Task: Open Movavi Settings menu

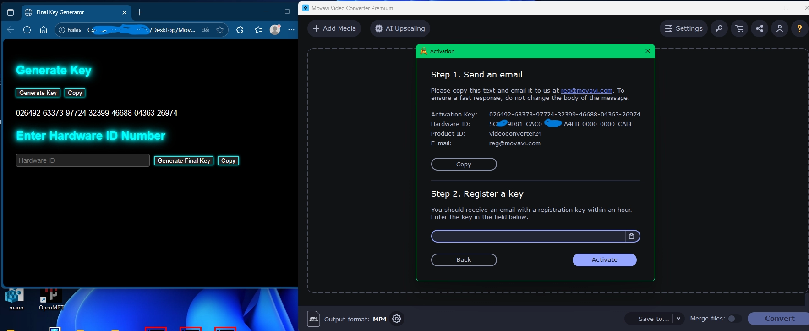Action: coord(683,28)
